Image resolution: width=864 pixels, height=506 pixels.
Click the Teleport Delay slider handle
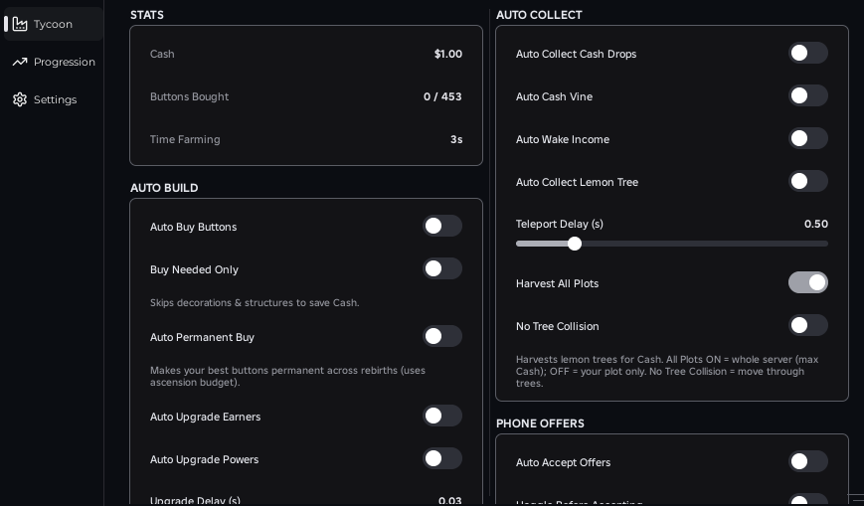pyautogui.click(x=575, y=244)
